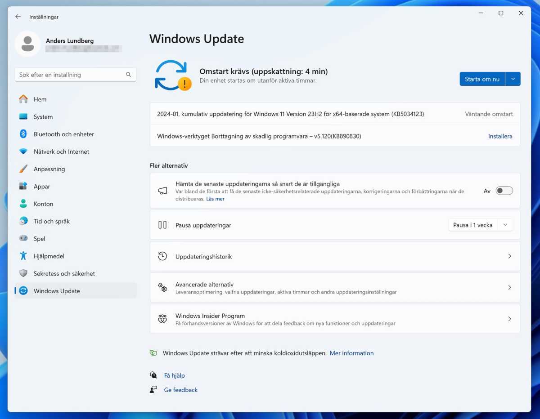The image size is (540, 419).
Task: Open the Anpassning settings section
Action: 76,169
